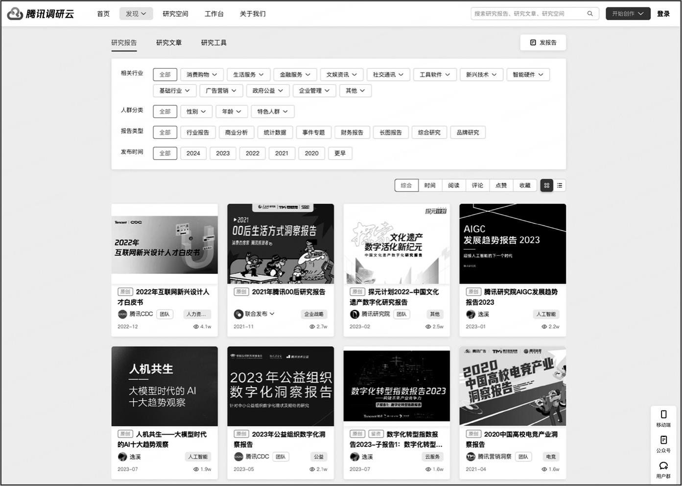The image size is (682, 486).
Task: Select 全部 in 人群分类 filter row
Action: coord(165,111)
